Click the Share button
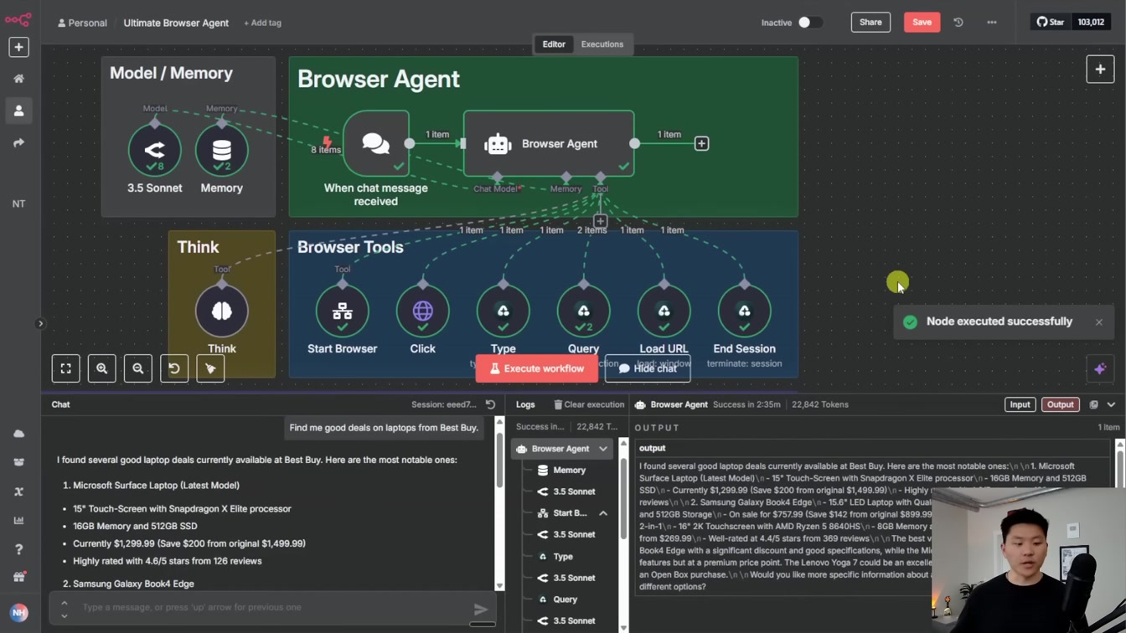 (870, 23)
